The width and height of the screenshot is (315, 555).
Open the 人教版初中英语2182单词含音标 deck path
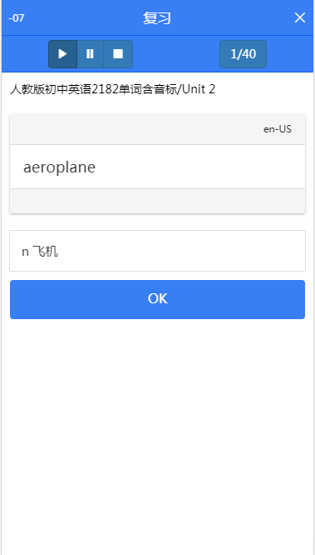(92, 89)
